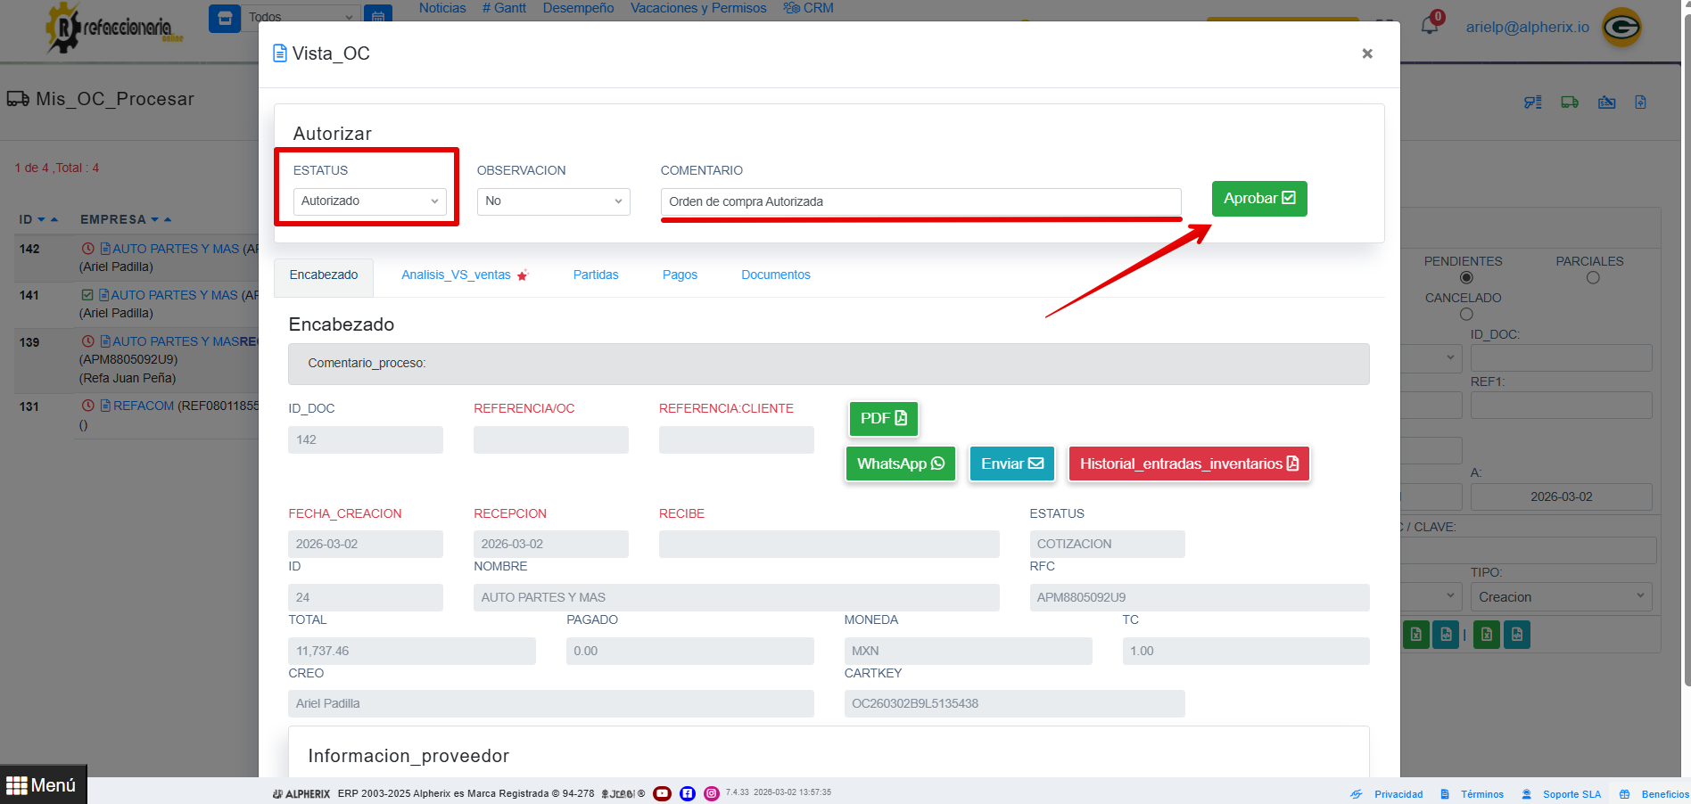Click the Historial_entradas_inventarios button

click(1188, 464)
